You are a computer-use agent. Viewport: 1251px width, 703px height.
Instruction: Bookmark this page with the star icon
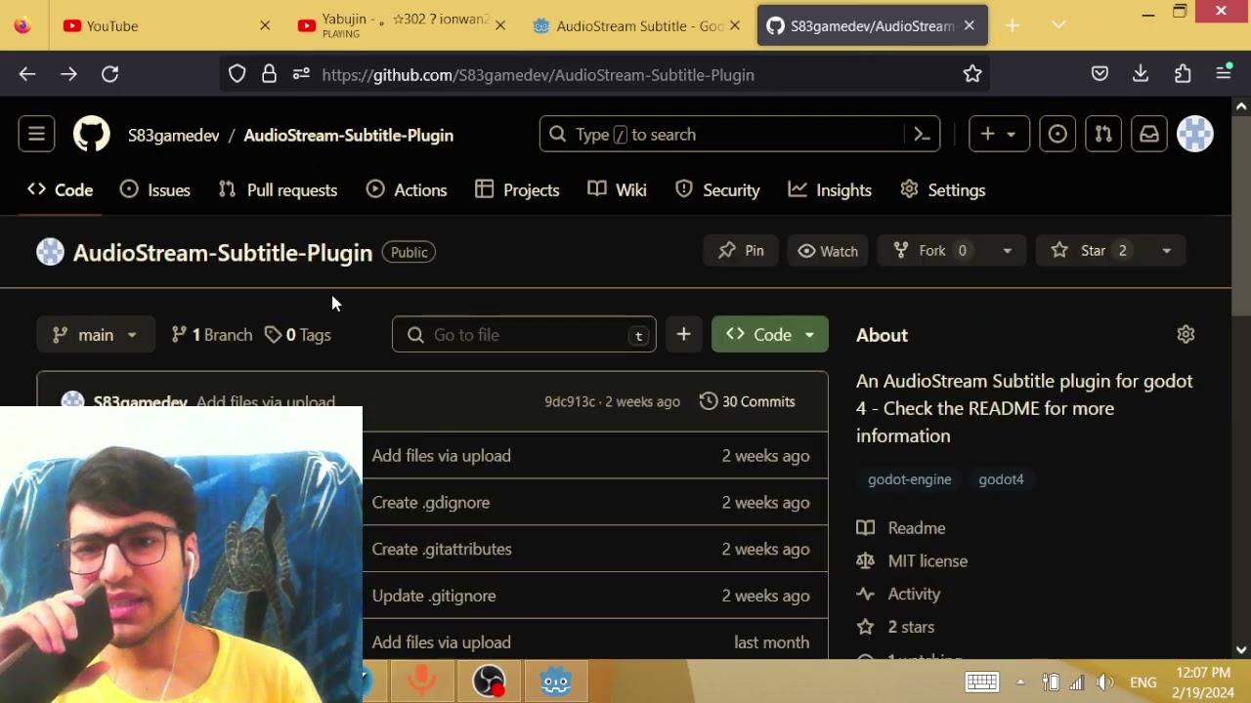(x=972, y=74)
